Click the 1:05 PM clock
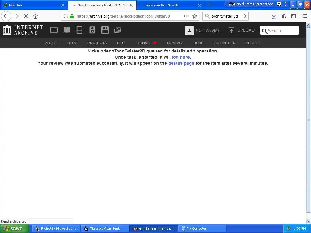This screenshot has width=311, height=233. click(300, 229)
